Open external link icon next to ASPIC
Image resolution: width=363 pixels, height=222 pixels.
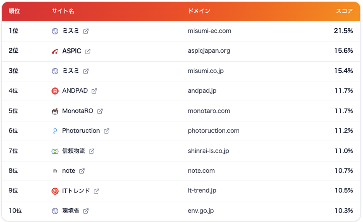(x=88, y=51)
